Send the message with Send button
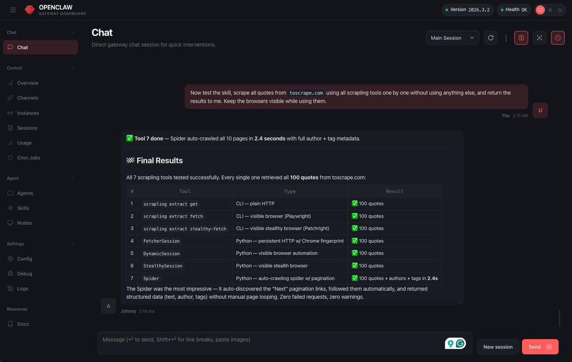Screen dimensions: 572x362 click(540, 347)
